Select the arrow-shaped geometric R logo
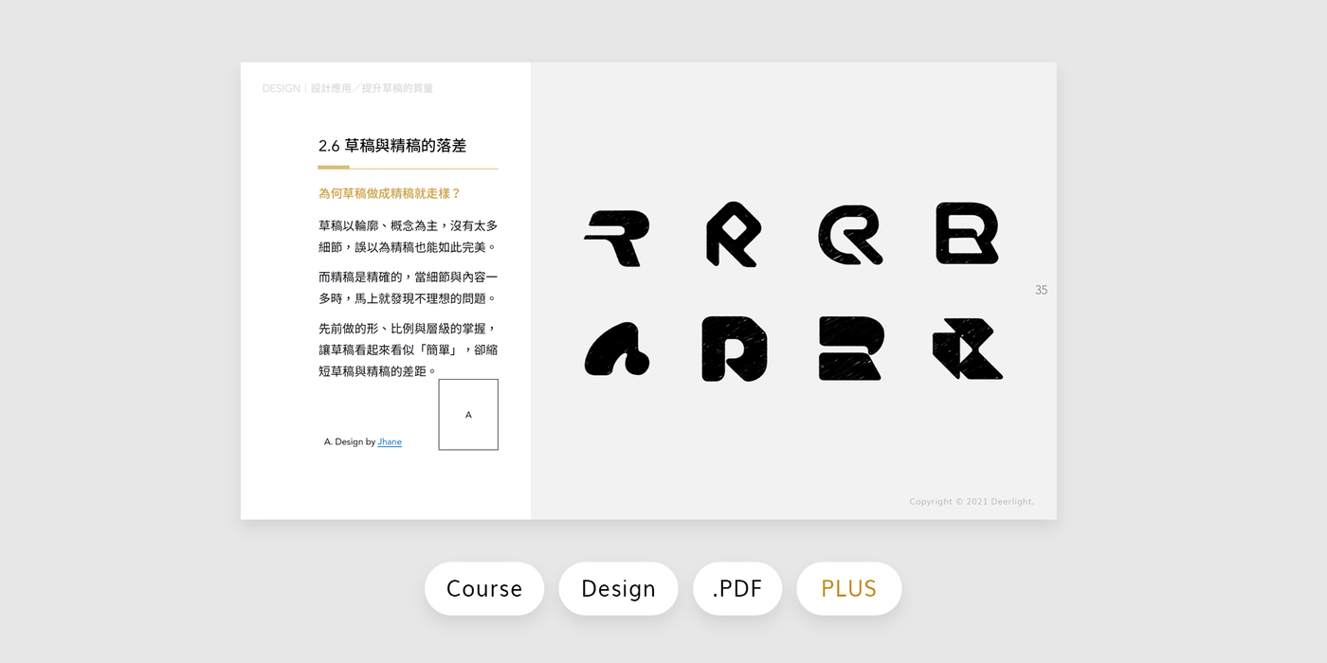Image resolution: width=1327 pixels, height=663 pixels. click(968, 349)
